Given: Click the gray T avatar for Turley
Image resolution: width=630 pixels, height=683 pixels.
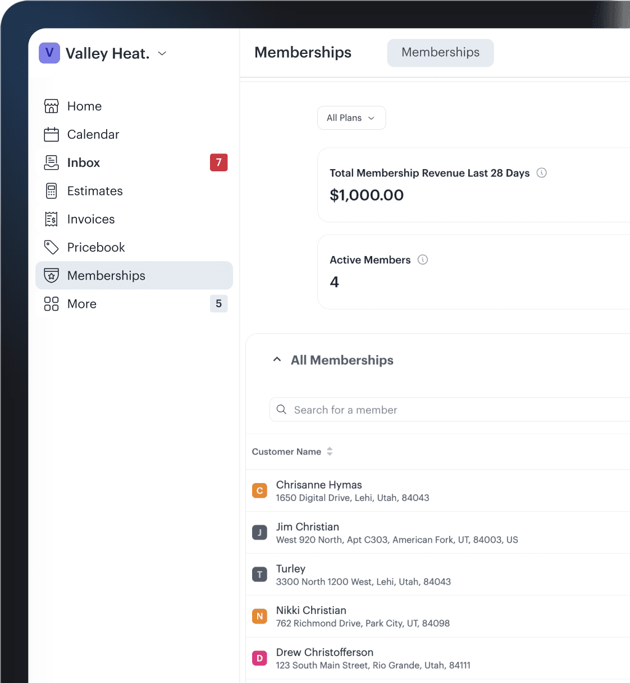Looking at the screenshot, I should coord(259,575).
